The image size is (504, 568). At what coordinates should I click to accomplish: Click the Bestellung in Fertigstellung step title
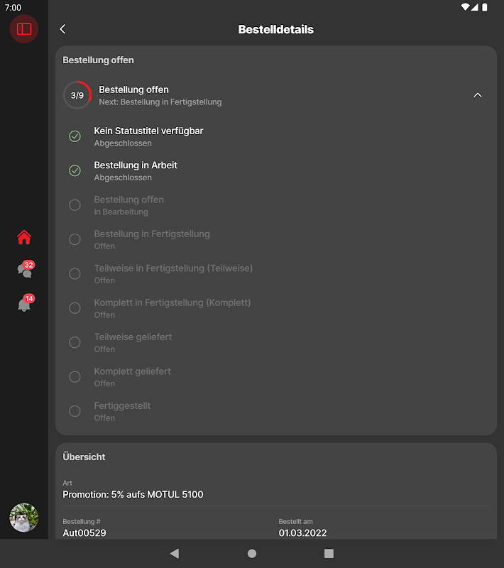[152, 234]
